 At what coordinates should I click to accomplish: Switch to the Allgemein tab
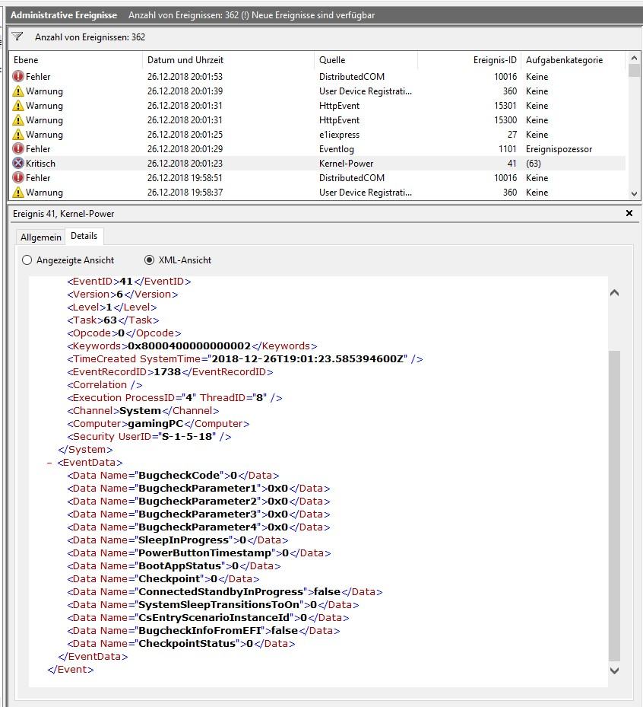40,237
